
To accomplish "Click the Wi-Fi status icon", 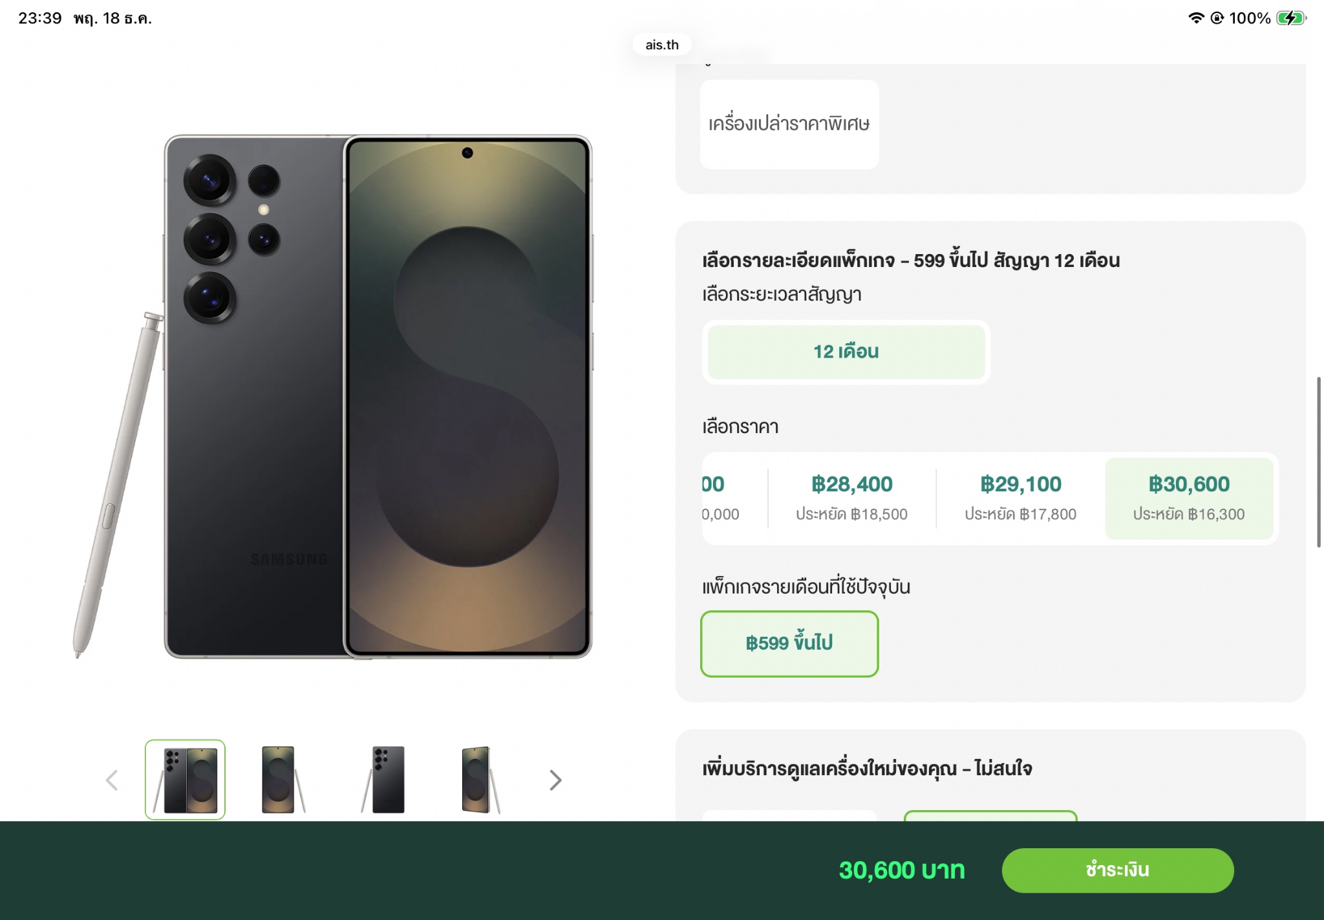I will [x=1195, y=18].
